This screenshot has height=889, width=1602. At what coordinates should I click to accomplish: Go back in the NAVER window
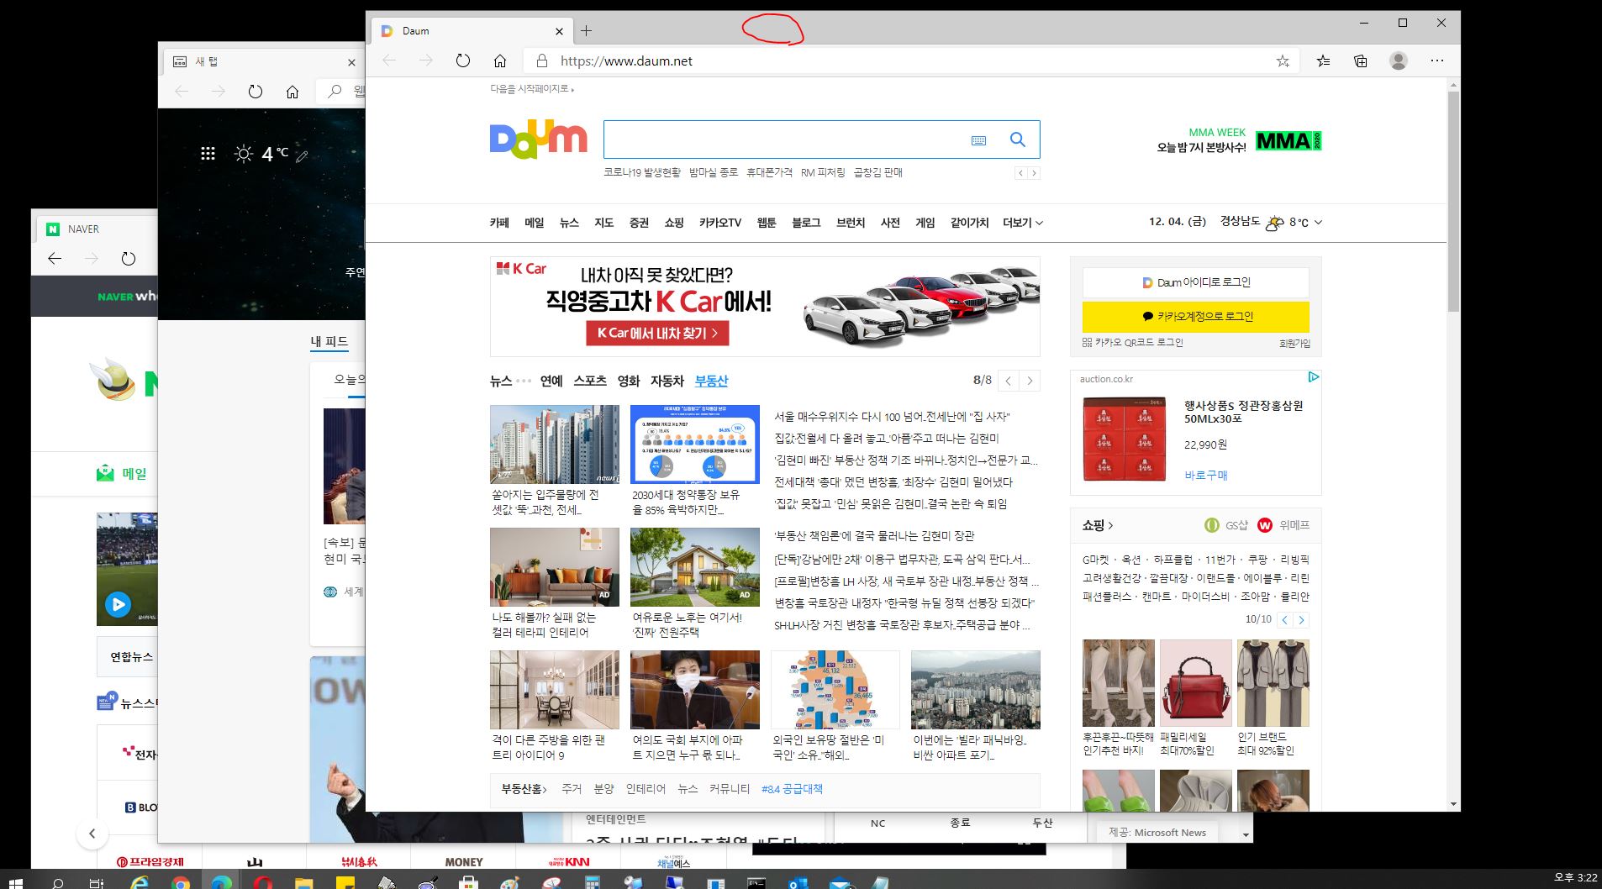click(55, 258)
